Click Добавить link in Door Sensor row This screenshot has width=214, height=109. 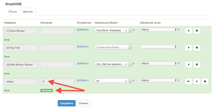coord(83,30)
